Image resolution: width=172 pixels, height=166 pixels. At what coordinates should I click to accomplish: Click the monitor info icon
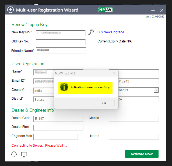tap(24, 154)
